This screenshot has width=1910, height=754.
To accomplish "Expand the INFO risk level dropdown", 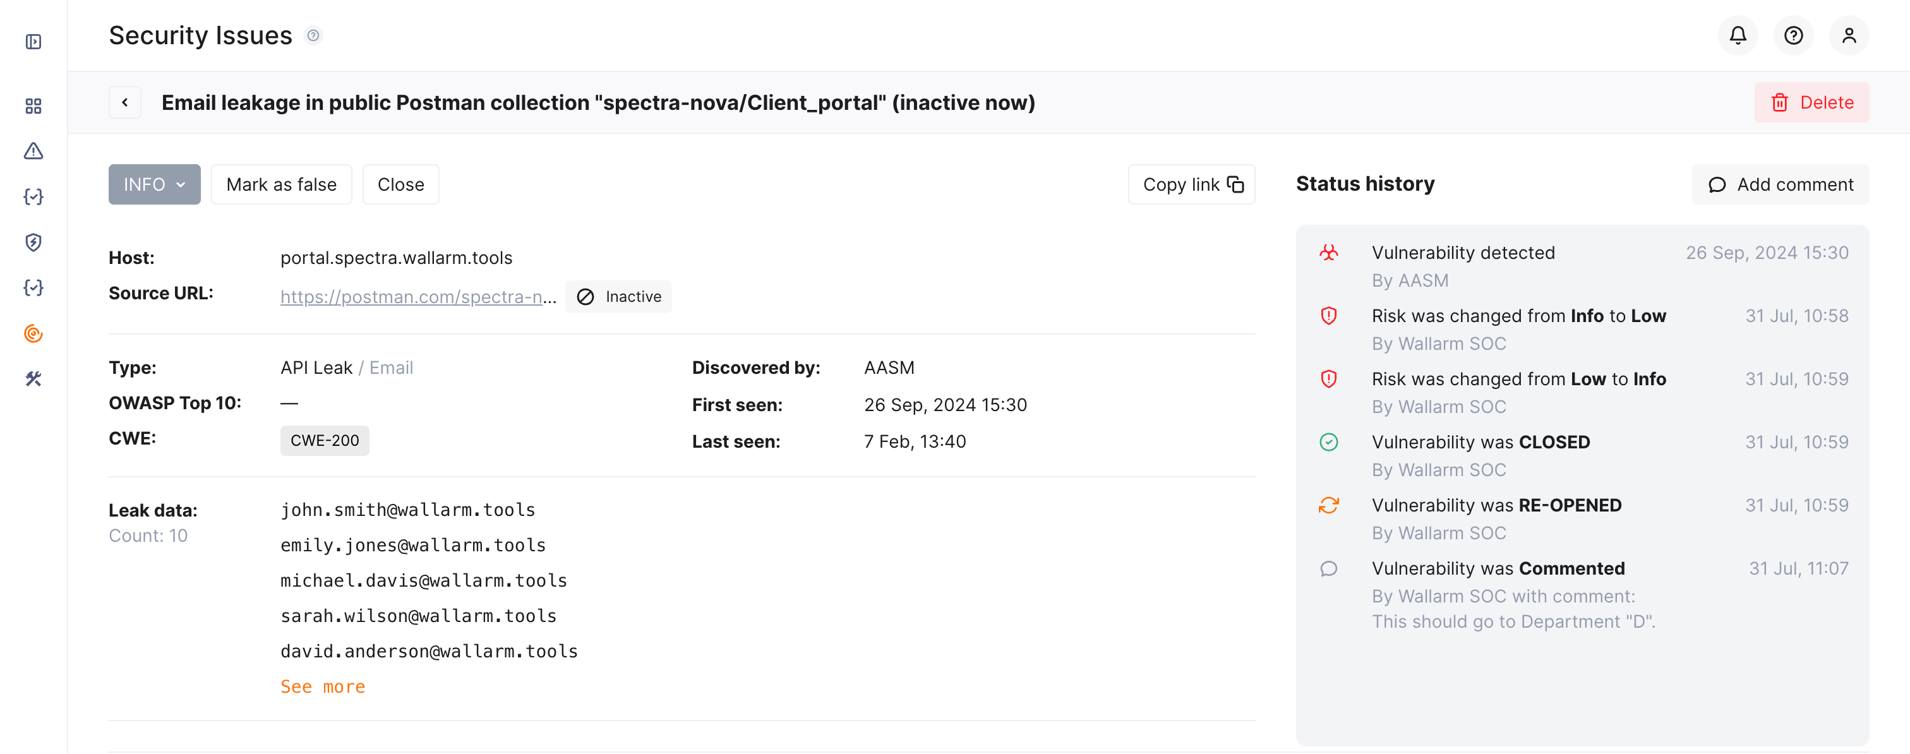I will coord(154,184).
